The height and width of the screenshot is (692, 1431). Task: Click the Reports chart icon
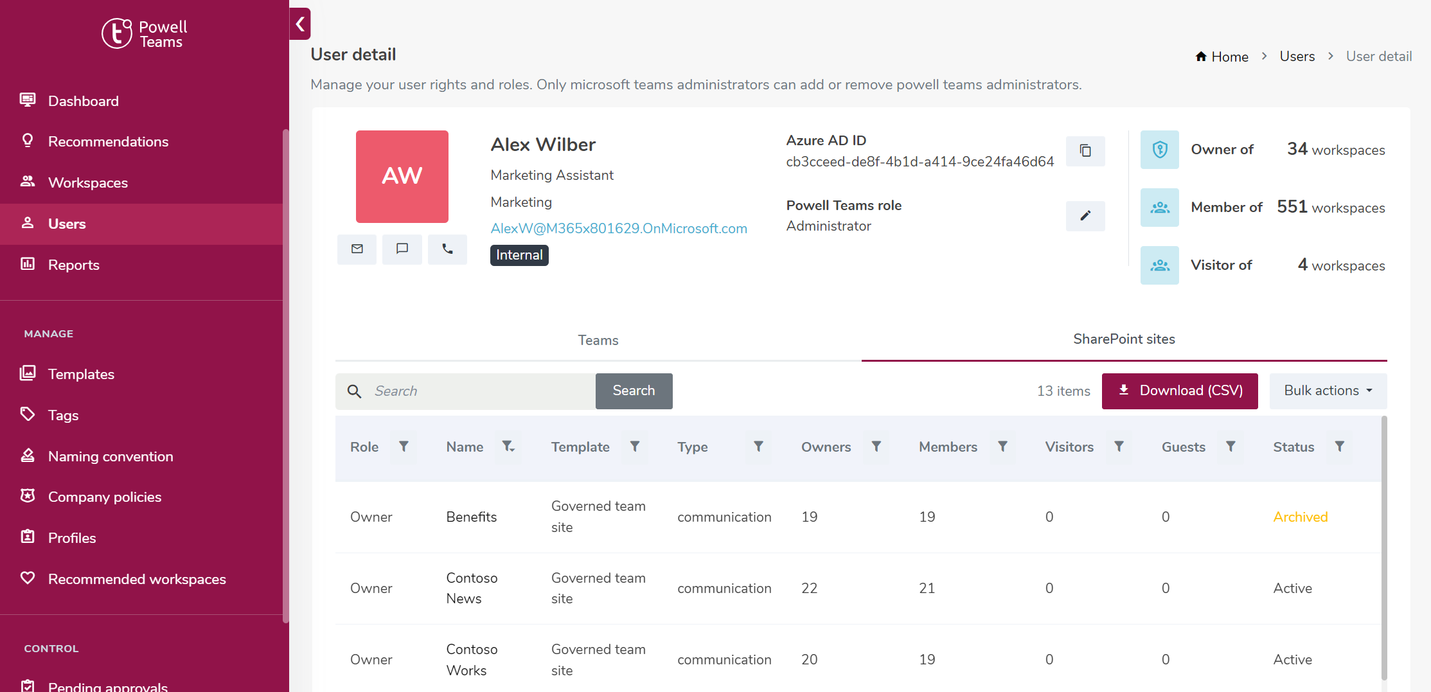click(x=28, y=263)
